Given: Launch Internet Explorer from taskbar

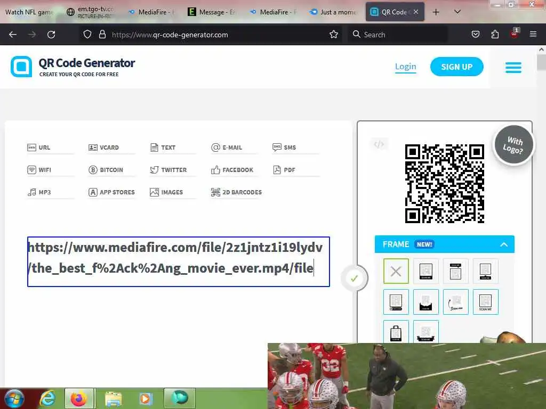Looking at the screenshot, I should coord(47,398).
